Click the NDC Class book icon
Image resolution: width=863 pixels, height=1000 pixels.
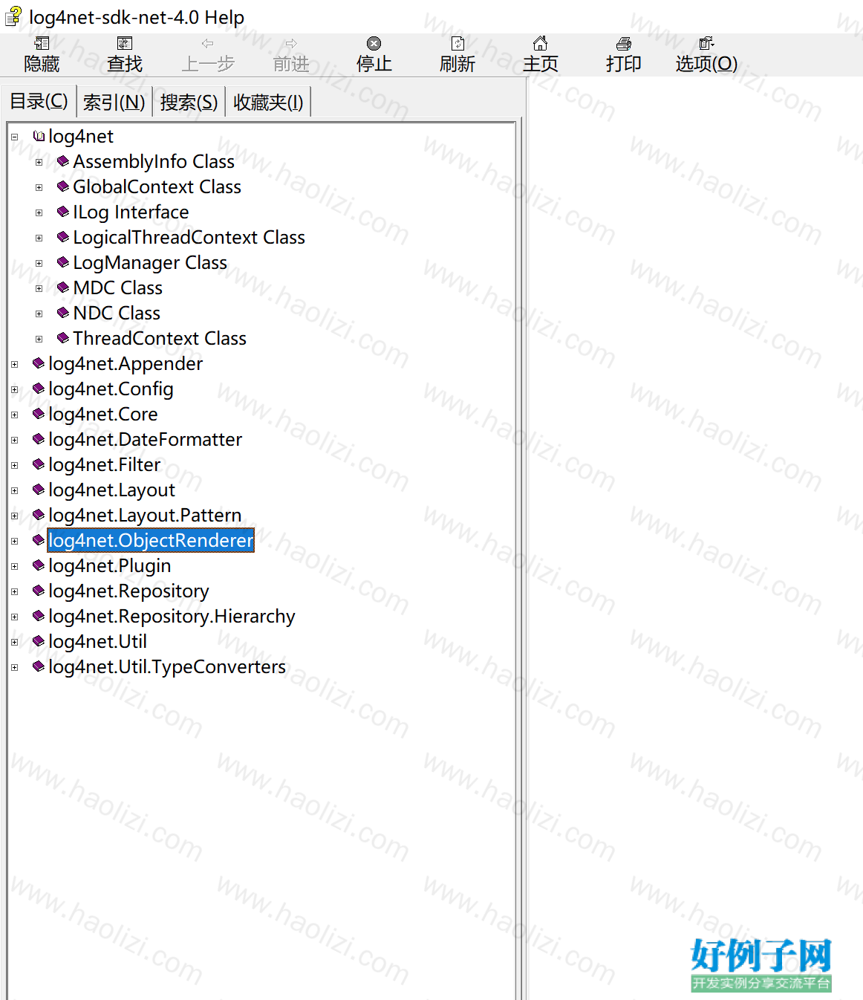click(x=63, y=313)
